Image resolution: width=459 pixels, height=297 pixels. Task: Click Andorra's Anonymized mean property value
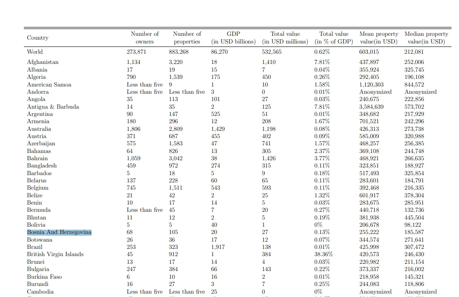(x=375, y=92)
